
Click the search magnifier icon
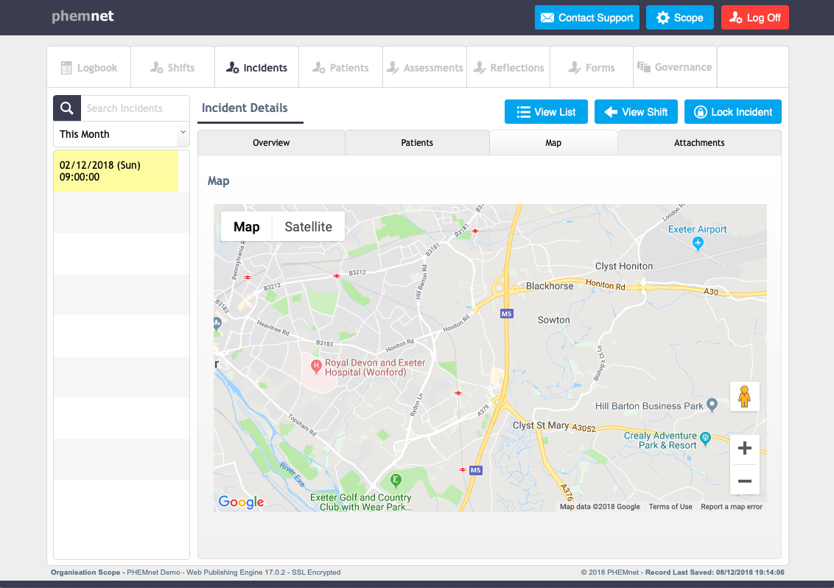(67, 108)
